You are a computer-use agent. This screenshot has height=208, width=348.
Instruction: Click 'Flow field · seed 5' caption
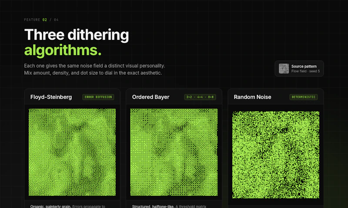[x=305, y=71]
